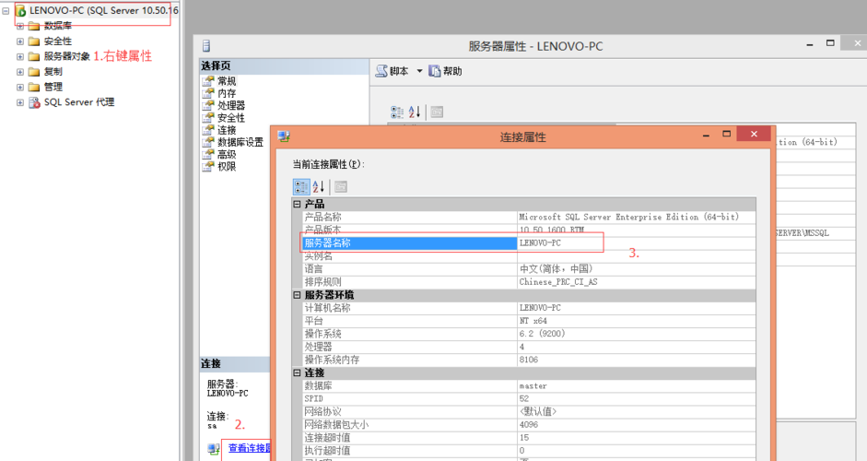Viewport: 867px width, 461px height.
Task: Click the 连接属性 title bar icon
Action: click(284, 136)
